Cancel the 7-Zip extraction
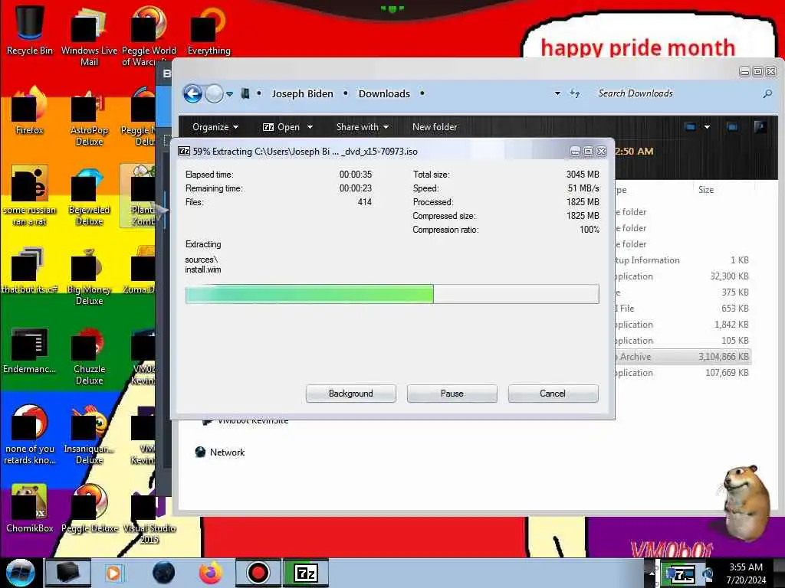 point(553,394)
